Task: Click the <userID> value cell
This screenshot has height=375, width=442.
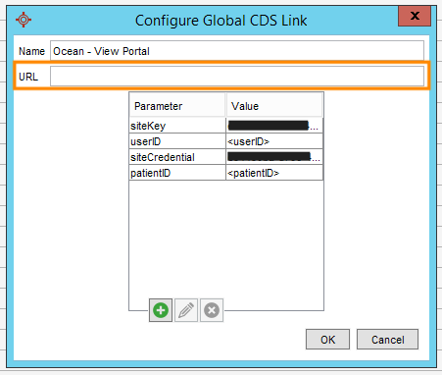Action: [274, 141]
